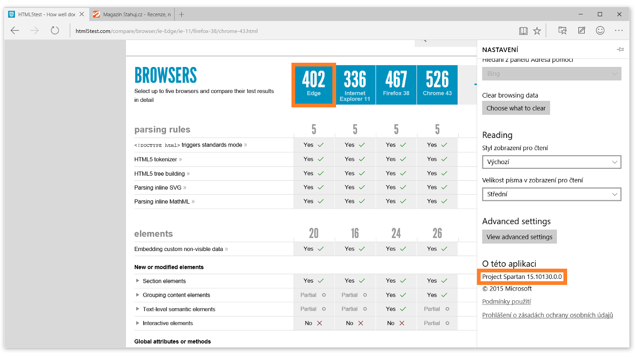This screenshot has height=357, width=635.
Task: Open Reading view book icon
Action: tap(523, 31)
